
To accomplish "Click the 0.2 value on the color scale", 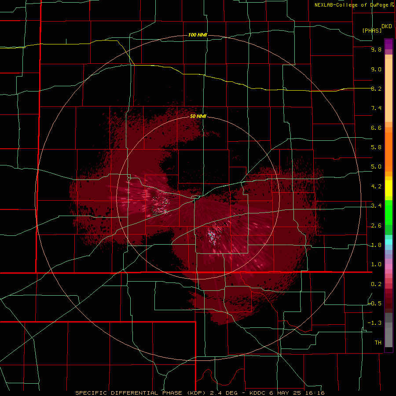I will [x=376, y=284].
